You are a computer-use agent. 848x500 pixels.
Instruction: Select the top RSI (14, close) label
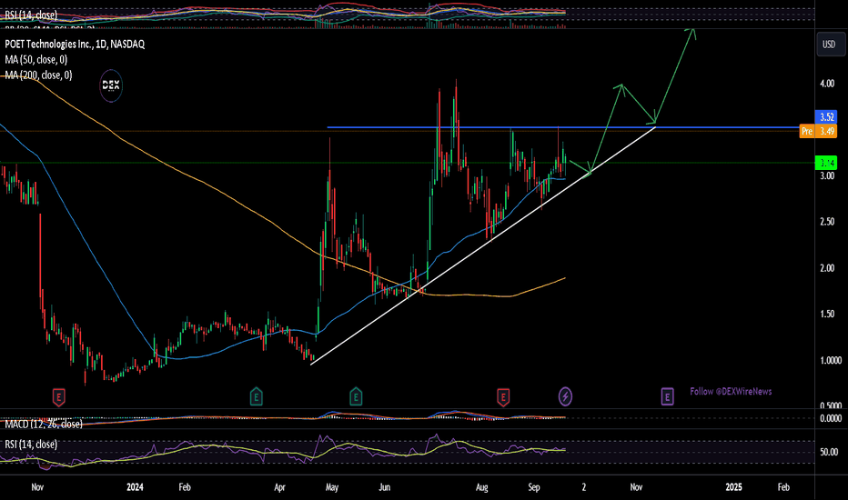pos(31,15)
